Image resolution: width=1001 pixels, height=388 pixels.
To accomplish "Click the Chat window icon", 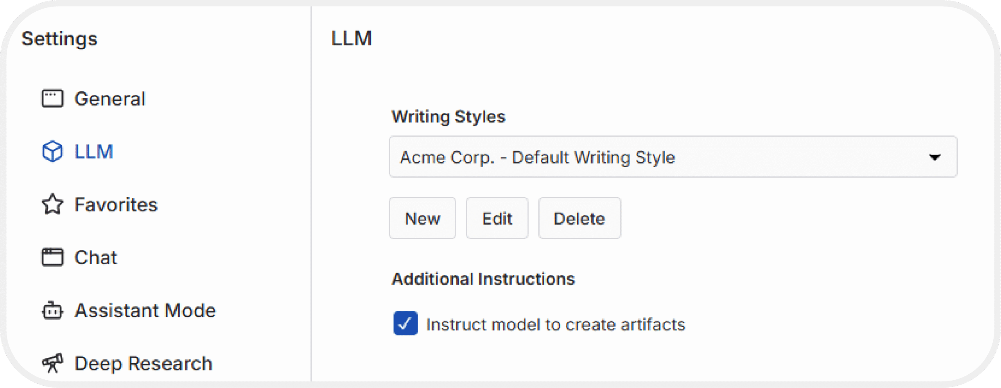I will pyautogui.click(x=52, y=257).
